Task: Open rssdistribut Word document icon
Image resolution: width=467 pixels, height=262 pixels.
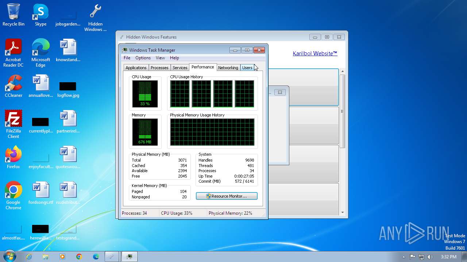Action: pyautogui.click(x=68, y=193)
